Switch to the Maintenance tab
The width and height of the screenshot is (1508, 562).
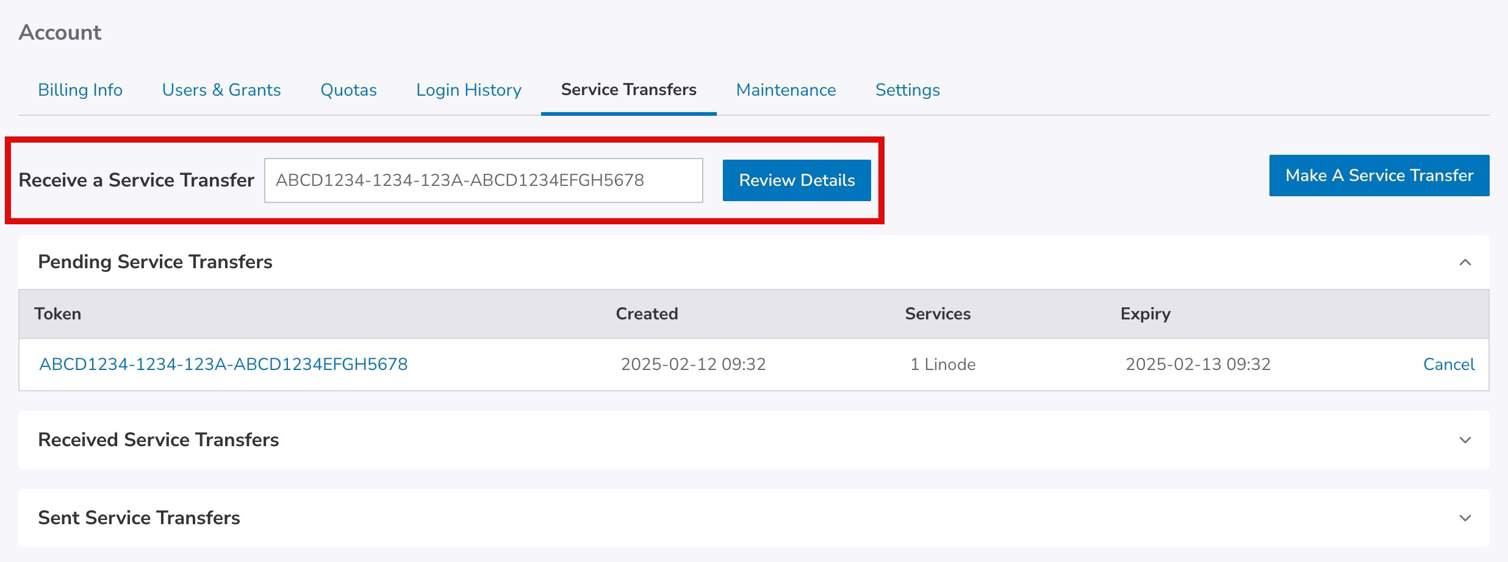tap(786, 90)
